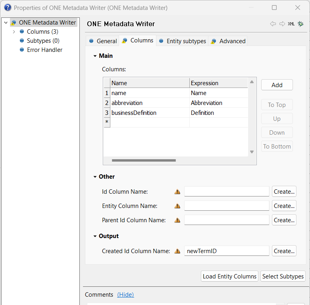Click the blue help question mark icon
Viewport: 310px width, 305px height.
click(8, 8)
